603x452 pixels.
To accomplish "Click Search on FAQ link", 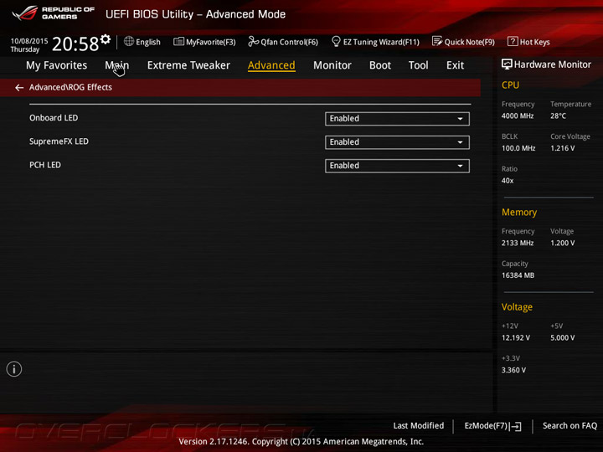I will tap(570, 425).
